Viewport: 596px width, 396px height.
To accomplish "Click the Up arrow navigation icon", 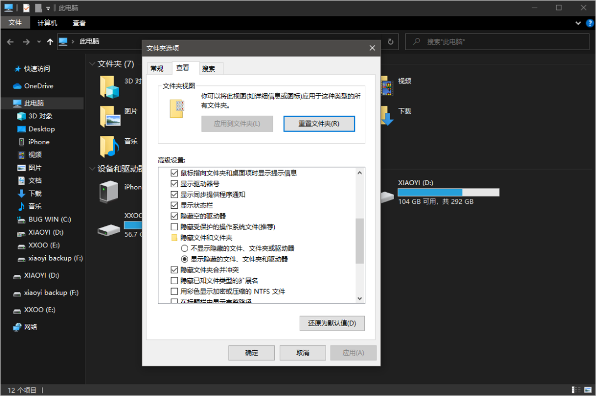I will (x=50, y=42).
